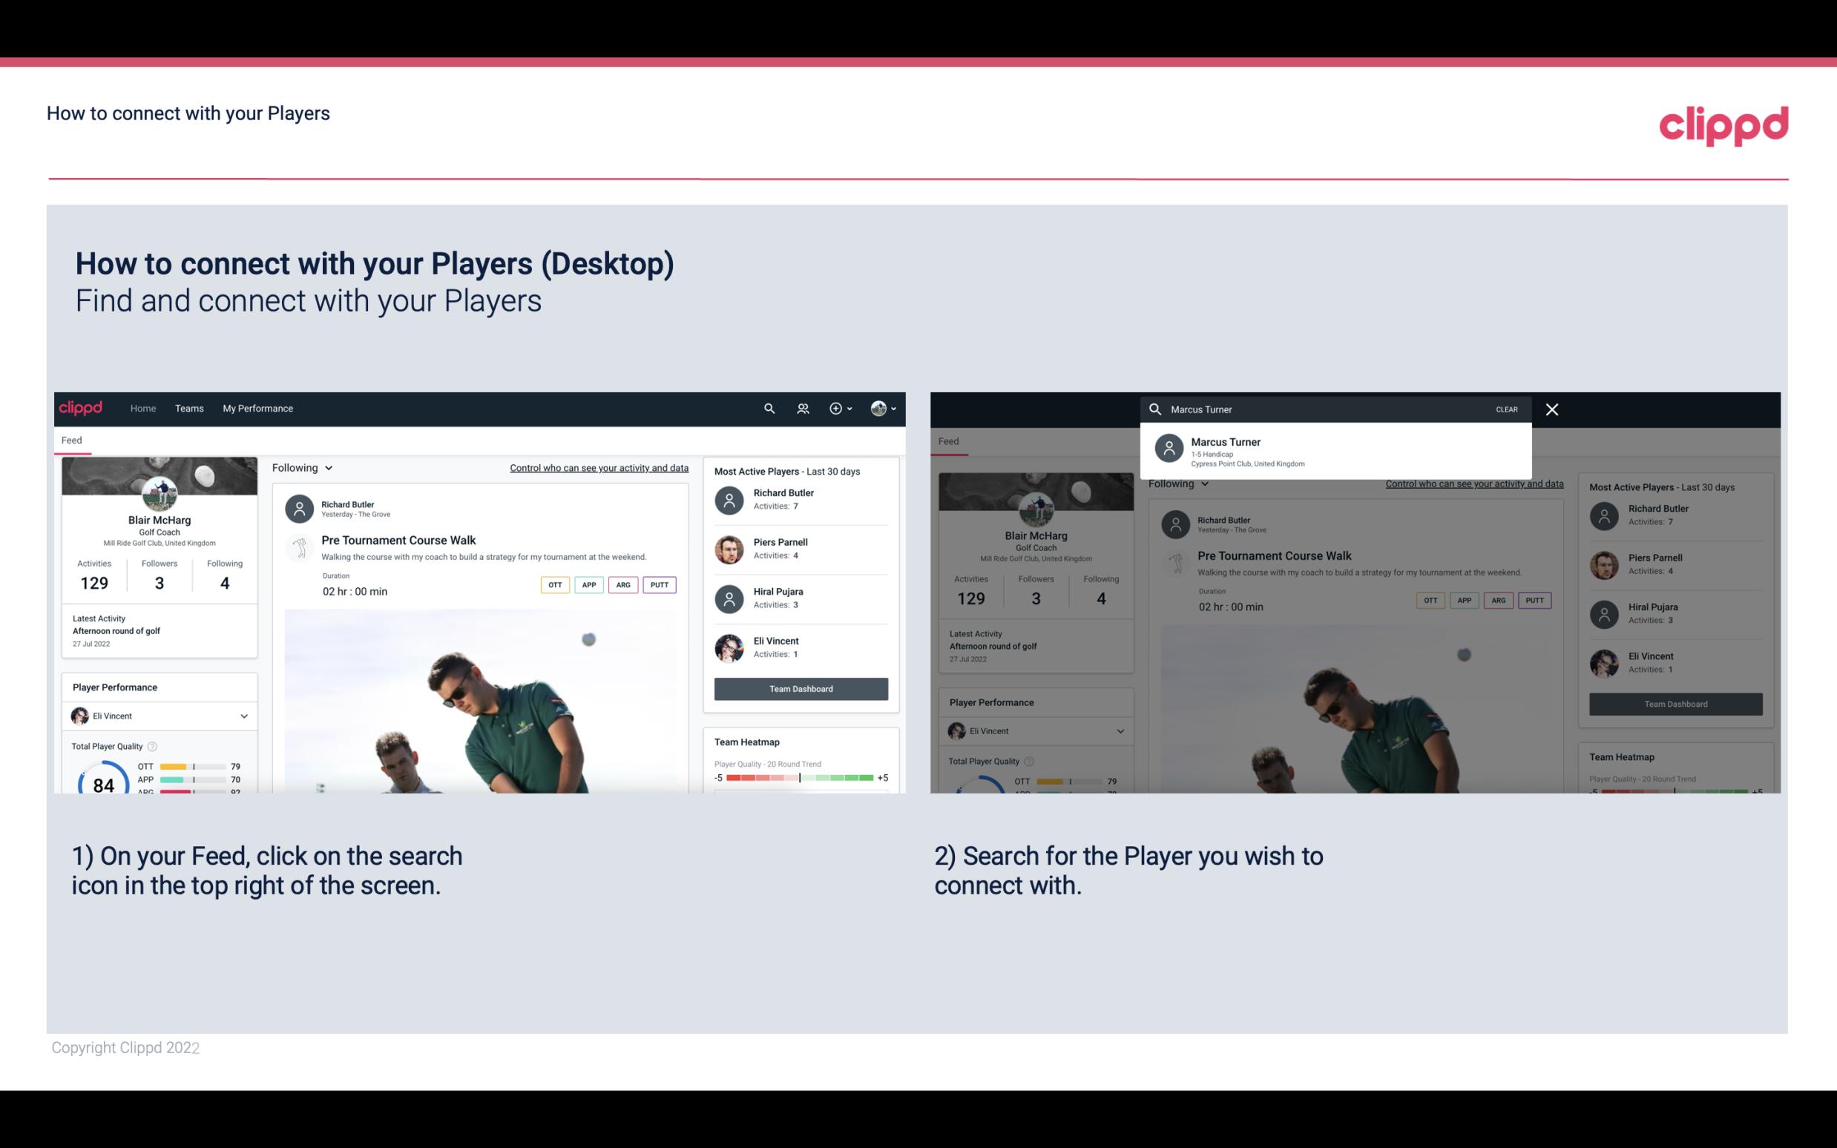Image resolution: width=1837 pixels, height=1148 pixels.
Task: Toggle player selector in Player Performance
Action: (x=245, y=716)
